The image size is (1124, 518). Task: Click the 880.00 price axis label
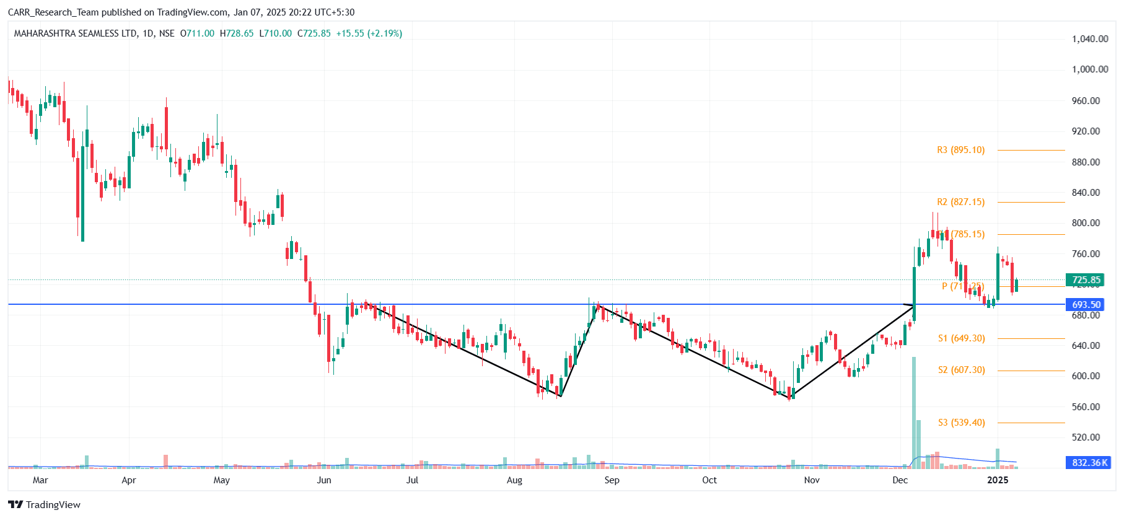1086,162
